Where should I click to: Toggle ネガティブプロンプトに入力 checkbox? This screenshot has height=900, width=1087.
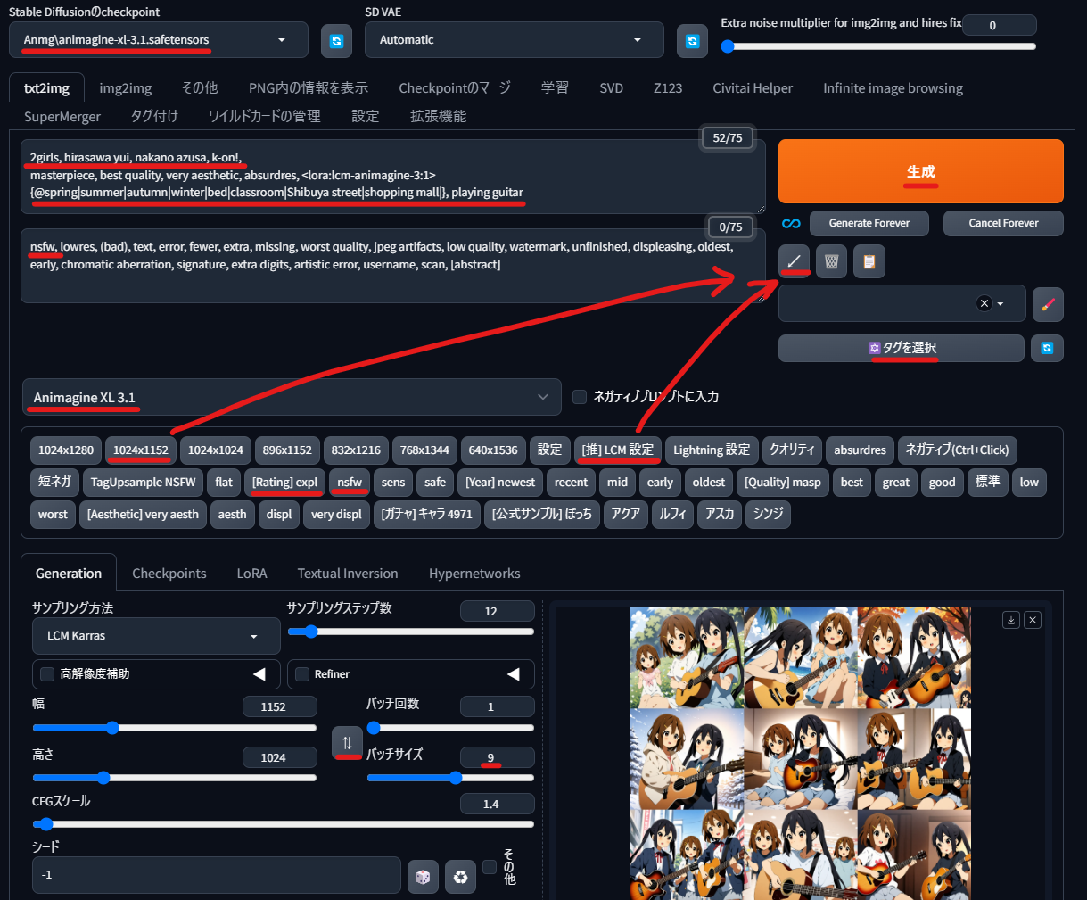pos(580,397)
